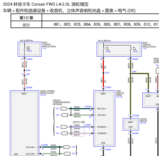Click connector C2383A at pin 19 HS3 CAN +
Screen dimensions: 159x156
tap(88, 107)
